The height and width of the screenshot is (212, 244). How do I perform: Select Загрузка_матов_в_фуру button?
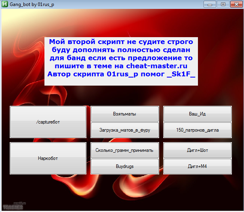tap(124, 130)
